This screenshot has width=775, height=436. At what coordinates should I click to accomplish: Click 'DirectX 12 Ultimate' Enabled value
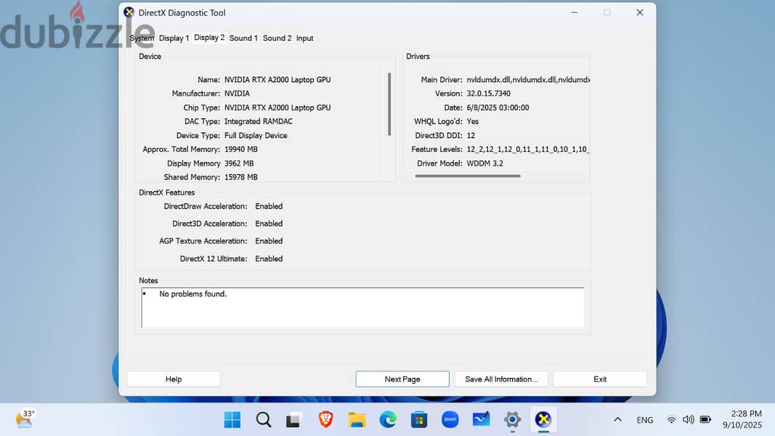pos(269,259)
